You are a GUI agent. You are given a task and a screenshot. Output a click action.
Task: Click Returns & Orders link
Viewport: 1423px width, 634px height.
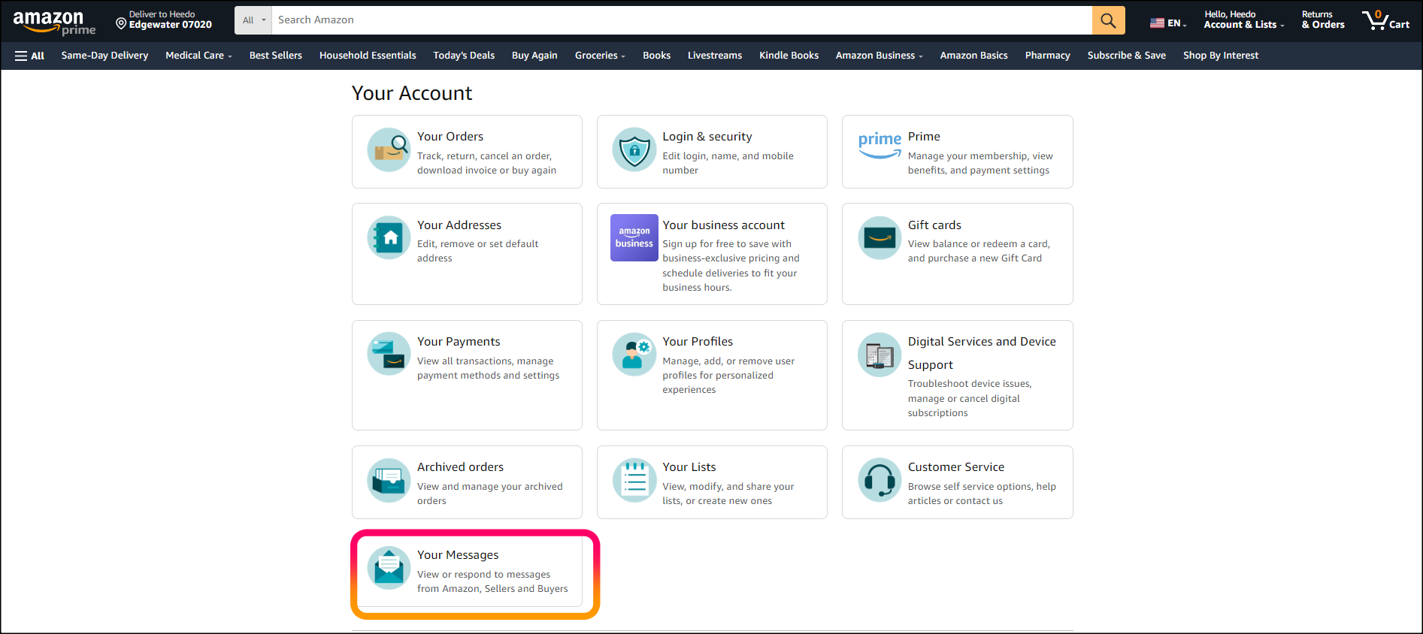1323,20
